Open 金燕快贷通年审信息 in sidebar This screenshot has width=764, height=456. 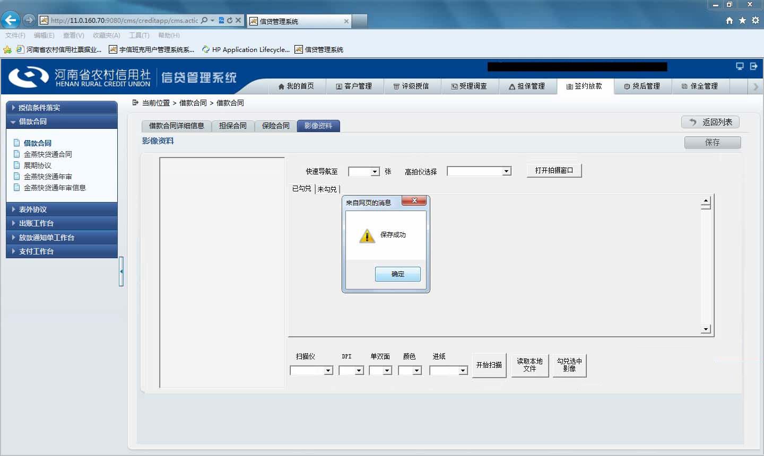point(55,188)
